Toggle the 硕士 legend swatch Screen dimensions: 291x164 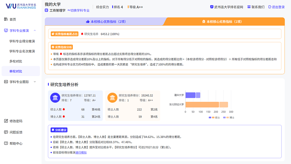point(212,118)
